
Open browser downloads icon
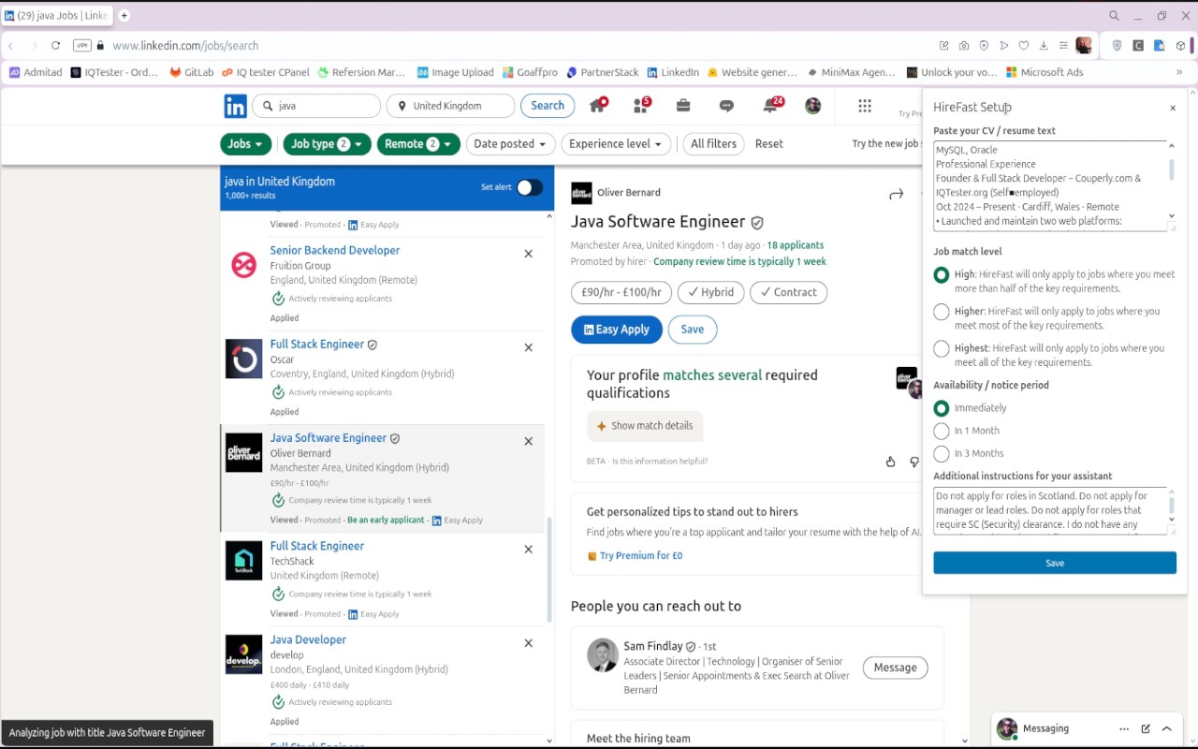(x=1043, y=45)
